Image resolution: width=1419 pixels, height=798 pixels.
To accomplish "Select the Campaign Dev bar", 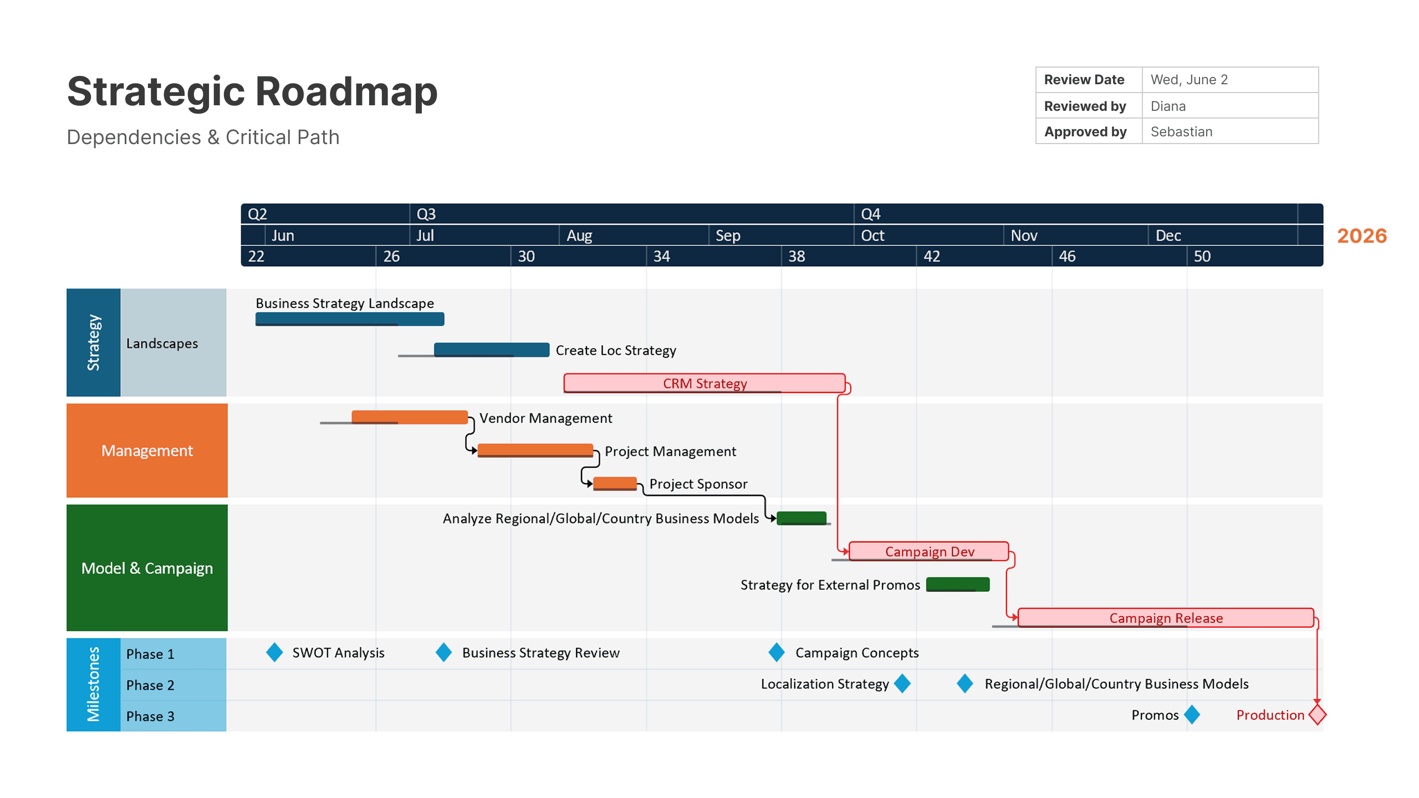I will (x=928, y=551).
